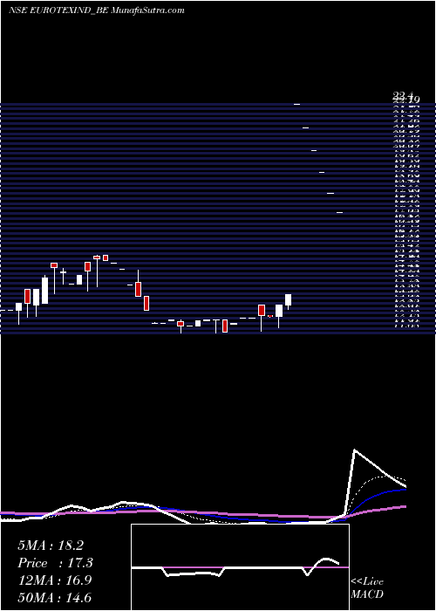Click the white moving-average peak line
436x611 pixels.
pos(355,451)
